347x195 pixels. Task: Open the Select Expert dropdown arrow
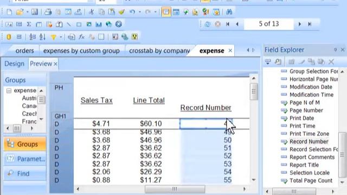(x=61, y=37)
